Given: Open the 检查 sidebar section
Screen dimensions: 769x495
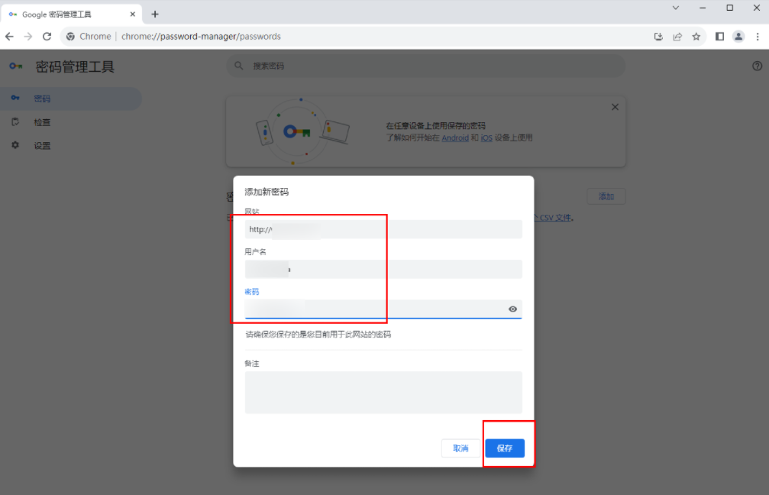Looking at the screenshot, I should point(70,122).
